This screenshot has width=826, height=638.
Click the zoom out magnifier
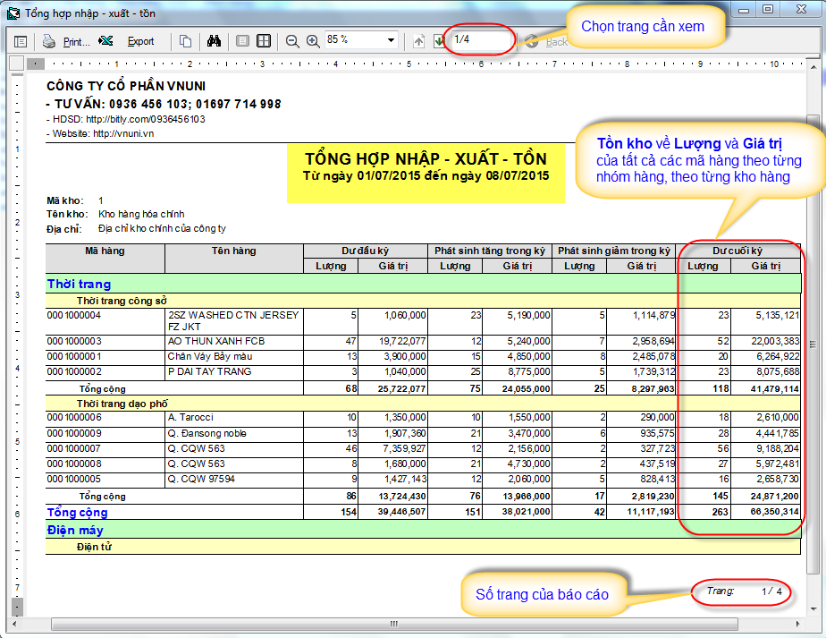(x=292, y=41)
